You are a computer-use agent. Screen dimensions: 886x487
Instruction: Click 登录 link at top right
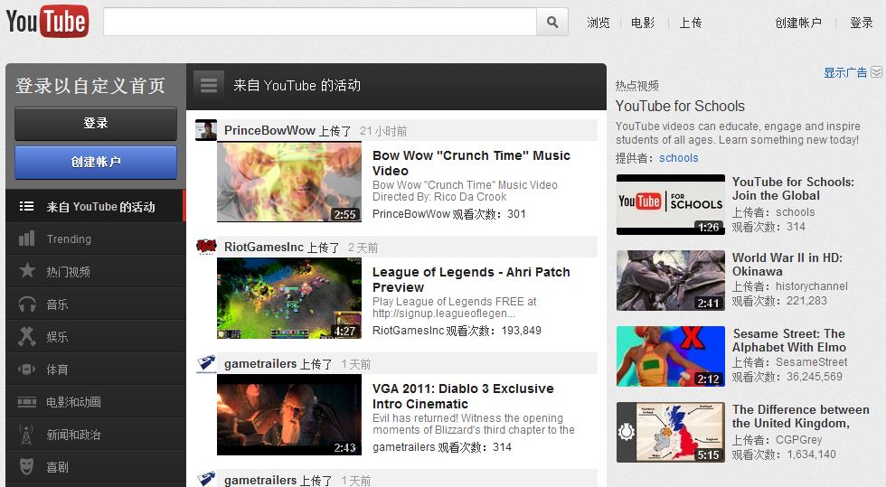(x=861, y=23)
